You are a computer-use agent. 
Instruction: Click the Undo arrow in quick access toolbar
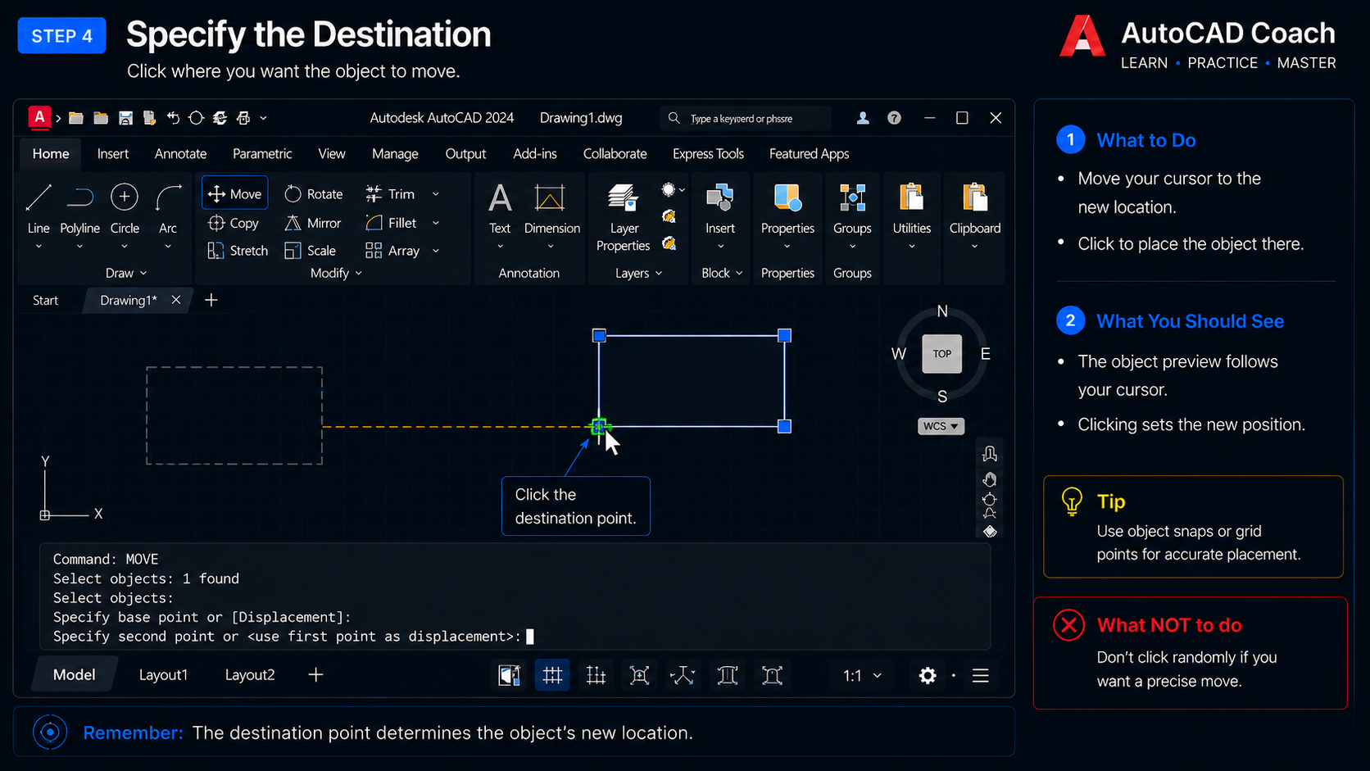pyautogui.click(x=173, y=118)
